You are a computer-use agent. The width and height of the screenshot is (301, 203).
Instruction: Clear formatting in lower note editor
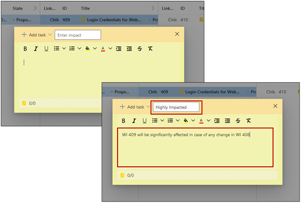pyautogui.click(x=249, y=121)
